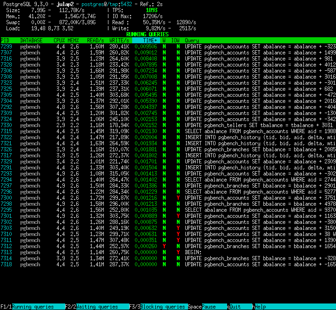Select the Query column header
Screen dimensions: 336x310
[192, 40]
